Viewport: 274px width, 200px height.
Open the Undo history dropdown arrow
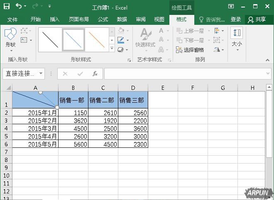(25, 6)
